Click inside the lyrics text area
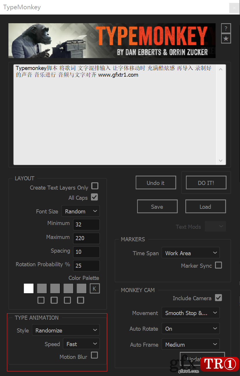The image size is (240, 376). pos(115,115)
